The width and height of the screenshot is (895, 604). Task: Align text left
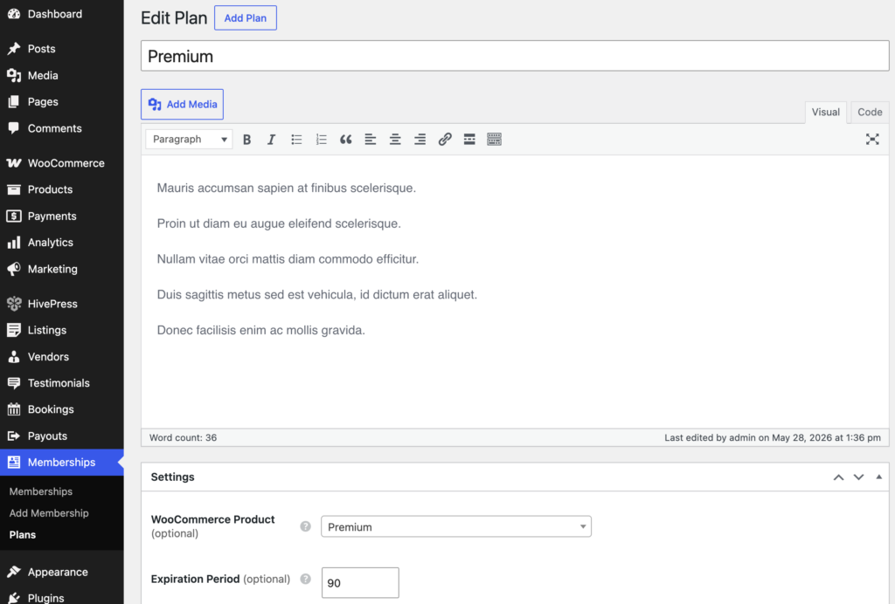click(371, 139)
